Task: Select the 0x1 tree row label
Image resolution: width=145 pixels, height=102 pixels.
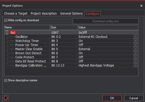Action: pos(13,32)
